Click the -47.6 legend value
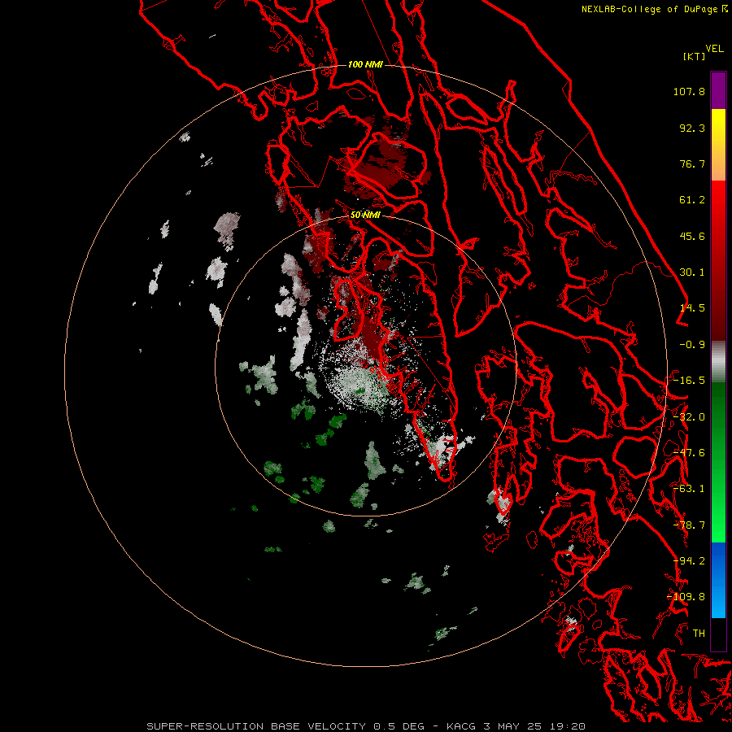The height and width of the screenshot is (732, 732). pos(689,453)
